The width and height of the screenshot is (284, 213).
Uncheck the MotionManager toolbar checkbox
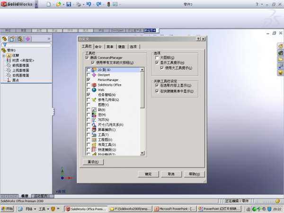[89, 80]
